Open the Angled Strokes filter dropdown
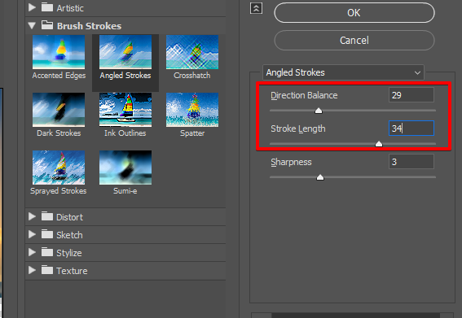The width and height of the screenshot is (462, 318). pos(343,72)
